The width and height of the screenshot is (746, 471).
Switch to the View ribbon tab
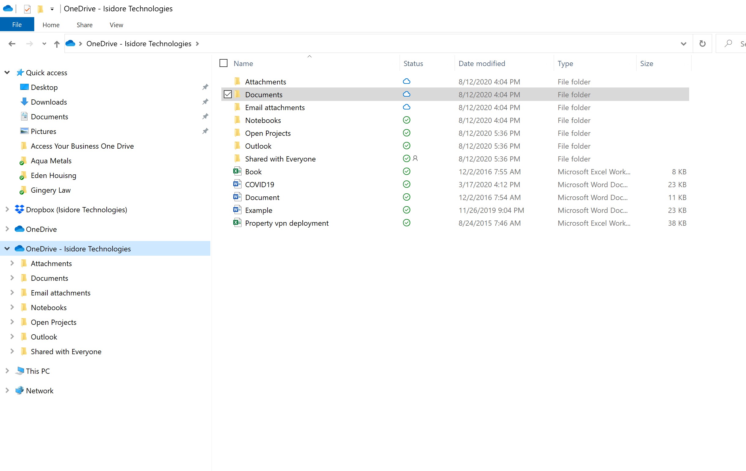(116, 25)
